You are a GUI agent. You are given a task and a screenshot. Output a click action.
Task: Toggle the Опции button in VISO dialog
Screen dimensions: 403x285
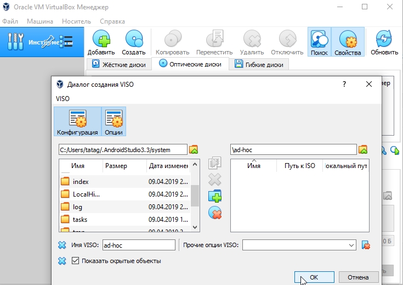pyautogui.click(x=113, y=121)
